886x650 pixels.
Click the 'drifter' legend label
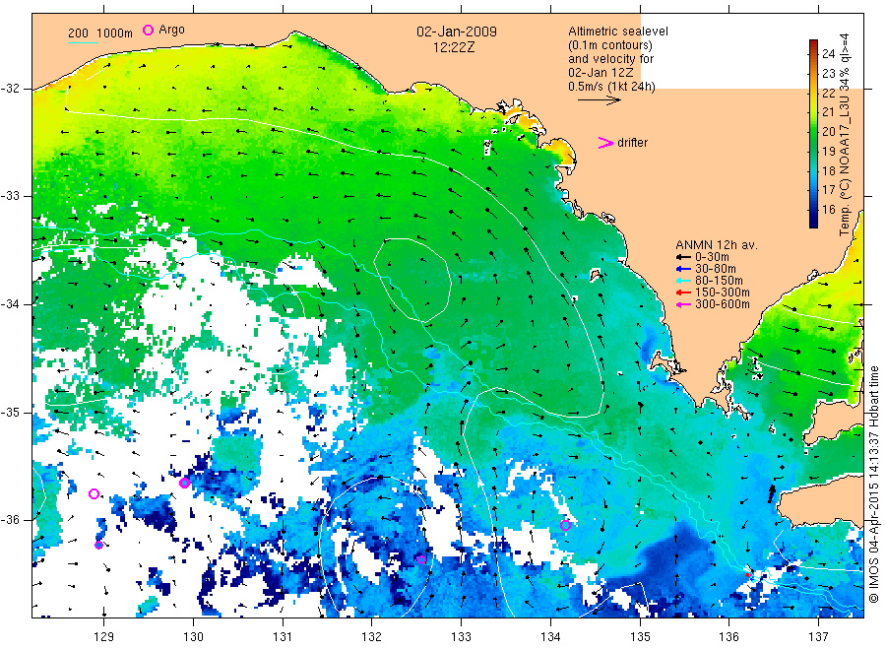632,143
